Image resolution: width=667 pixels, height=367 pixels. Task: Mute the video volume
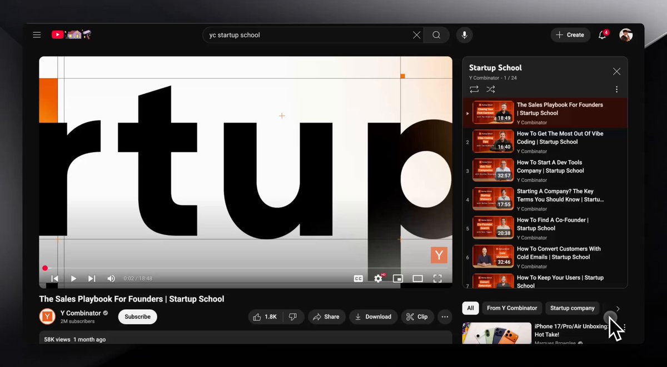(111, 279)
